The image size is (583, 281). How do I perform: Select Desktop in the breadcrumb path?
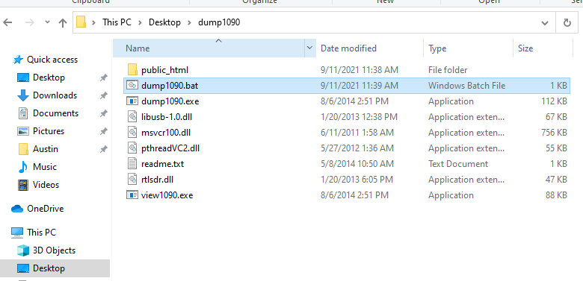pyautogui.click(x=164, y=22)
